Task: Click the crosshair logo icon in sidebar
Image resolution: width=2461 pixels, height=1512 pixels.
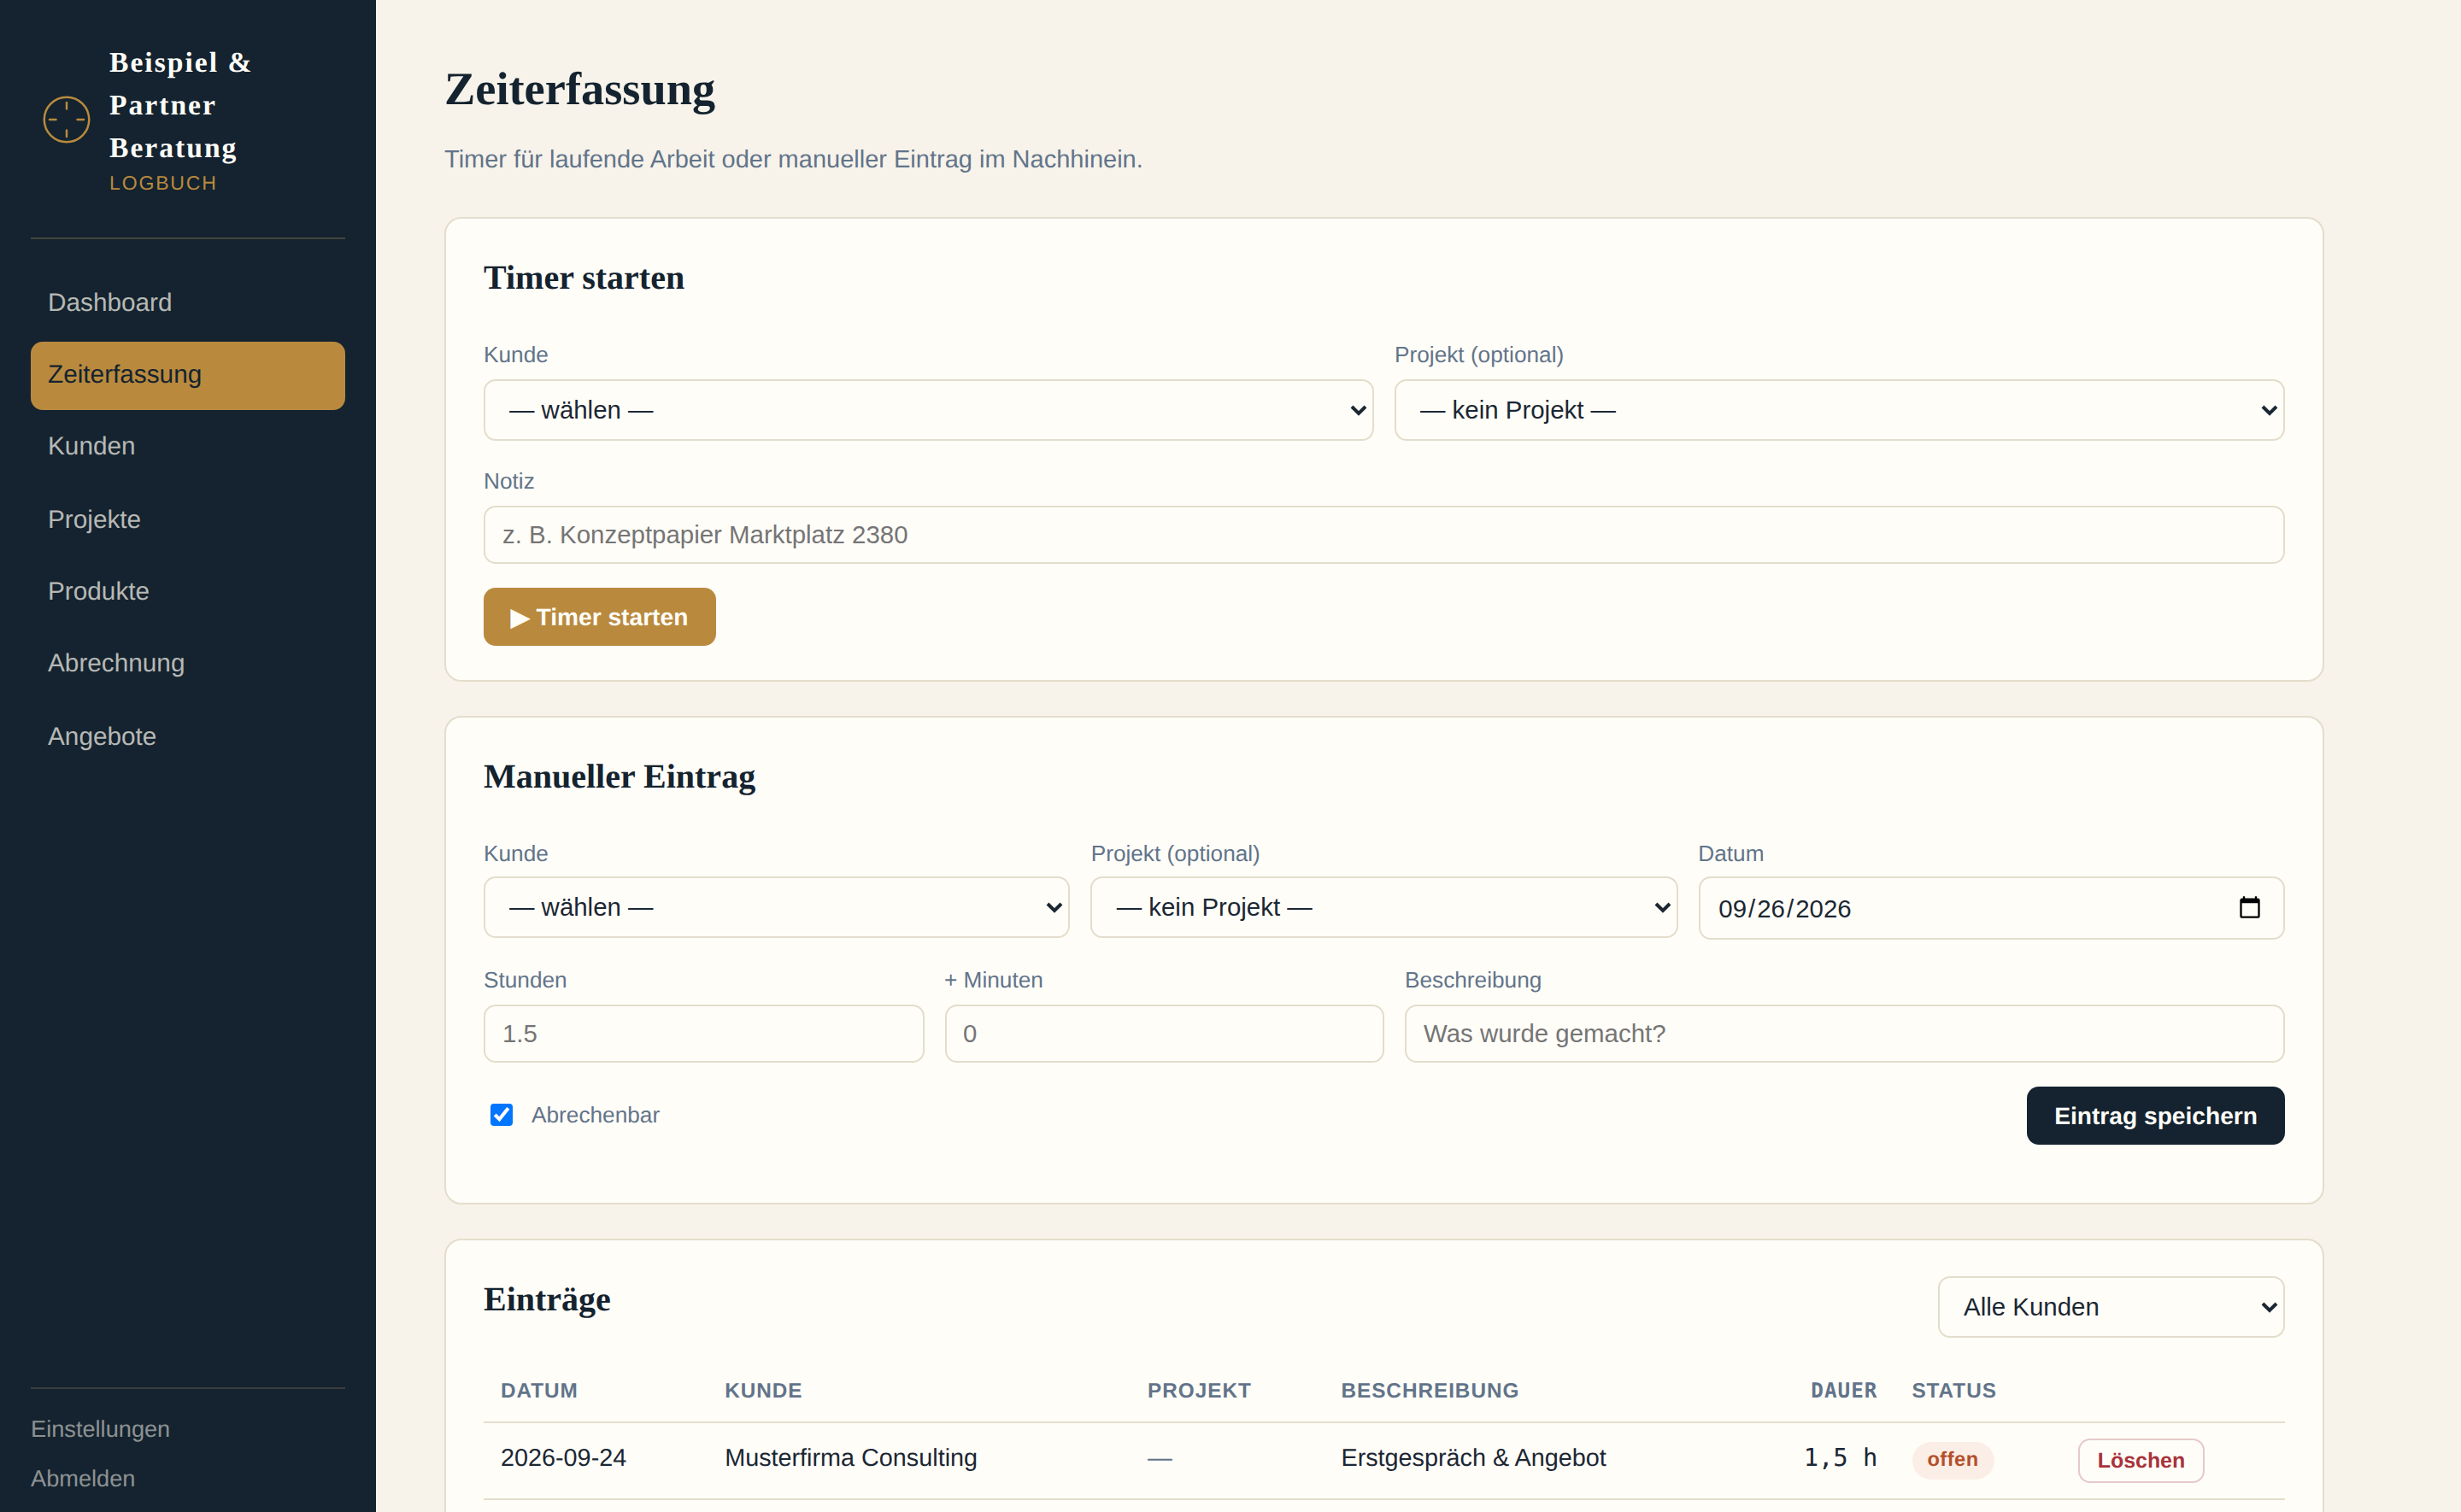Action: click(67, 120)
